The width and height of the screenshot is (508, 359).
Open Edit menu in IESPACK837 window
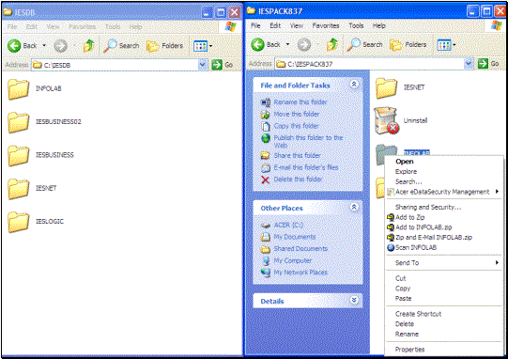pyautogui.click(x=275, y=25)
